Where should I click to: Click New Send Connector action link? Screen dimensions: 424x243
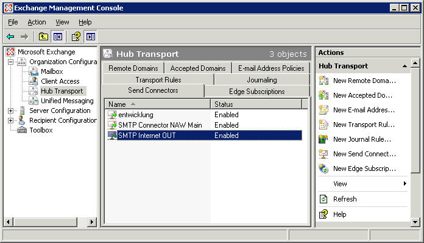click(x=364, y=154)
